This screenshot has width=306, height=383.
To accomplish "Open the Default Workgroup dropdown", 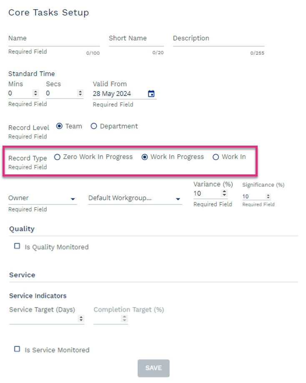I will pyautogui.click(x=178, y=199).
